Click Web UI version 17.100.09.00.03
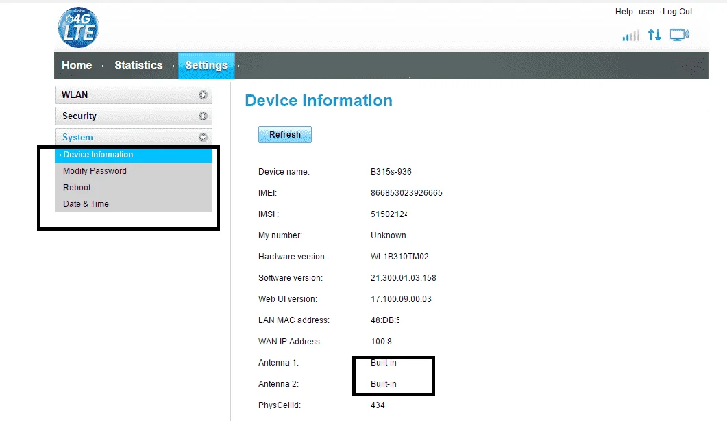 click(401, 299)
